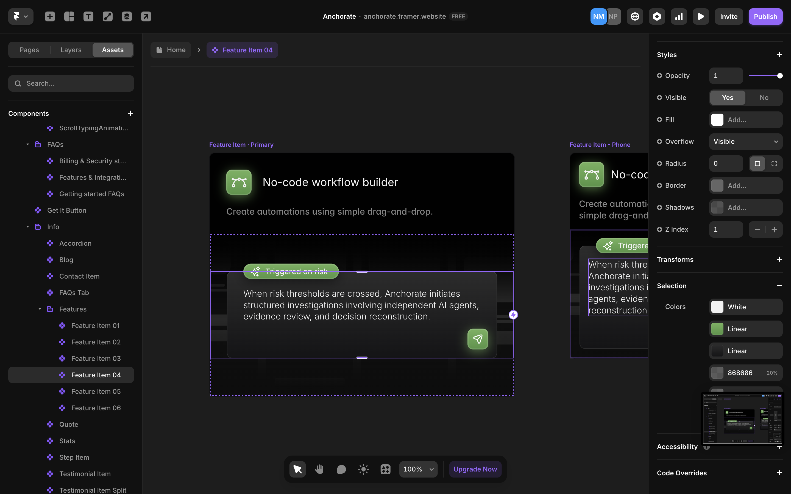The width and height of the screenshot is (791, 494).
Task: Select the Vector pen tool
Action: coord(108,16)
